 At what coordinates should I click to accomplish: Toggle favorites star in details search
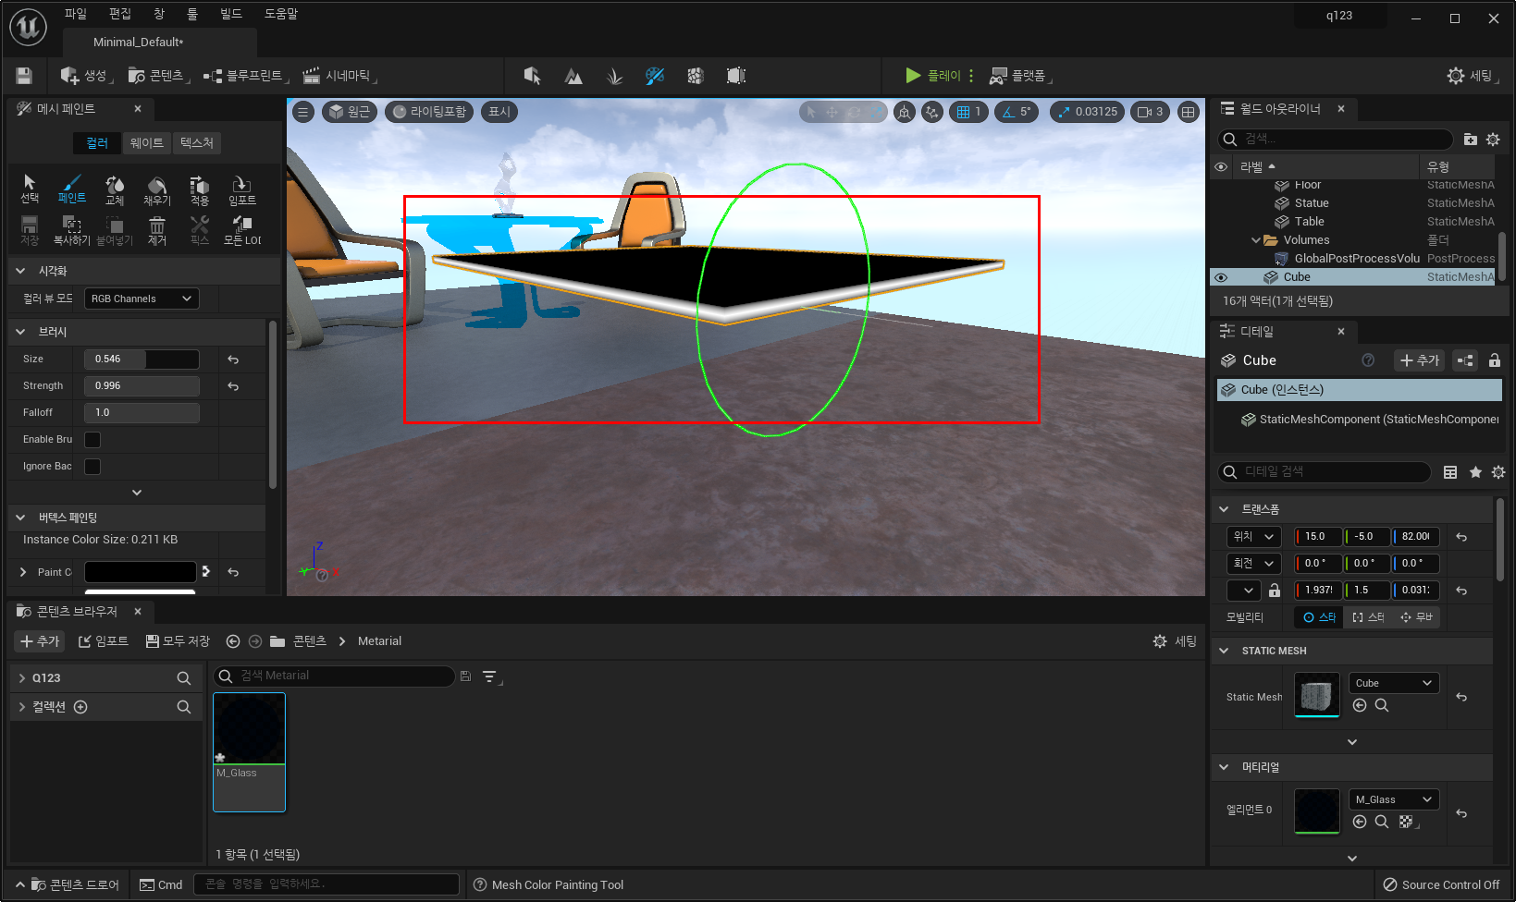1475,472
